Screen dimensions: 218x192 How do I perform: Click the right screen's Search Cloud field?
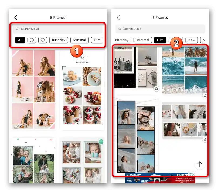[160, 29]
